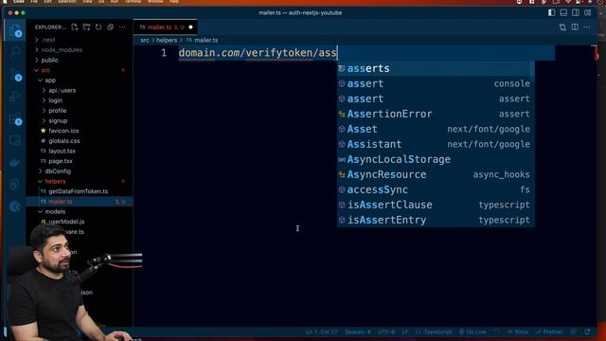The image size is (606, 341).
Task: Click Spaces: 4 indentation in status bar
Action: pos(358,332)
